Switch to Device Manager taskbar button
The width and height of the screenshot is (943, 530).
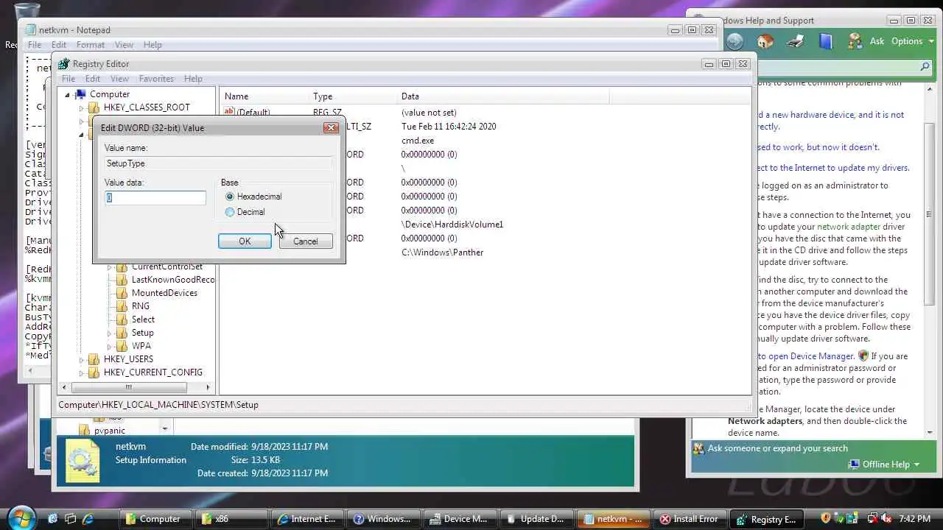[460, 519]
